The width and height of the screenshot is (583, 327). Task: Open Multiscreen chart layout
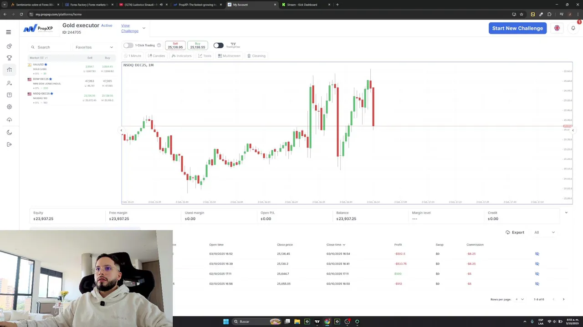pos(229,56)
